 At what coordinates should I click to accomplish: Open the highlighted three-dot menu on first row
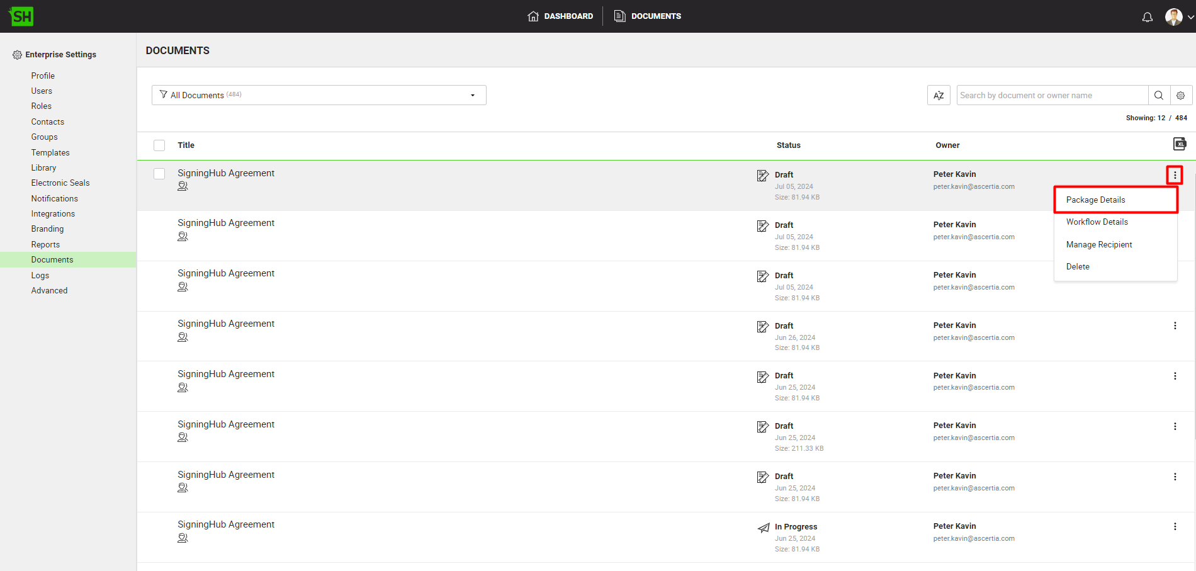1175,175
